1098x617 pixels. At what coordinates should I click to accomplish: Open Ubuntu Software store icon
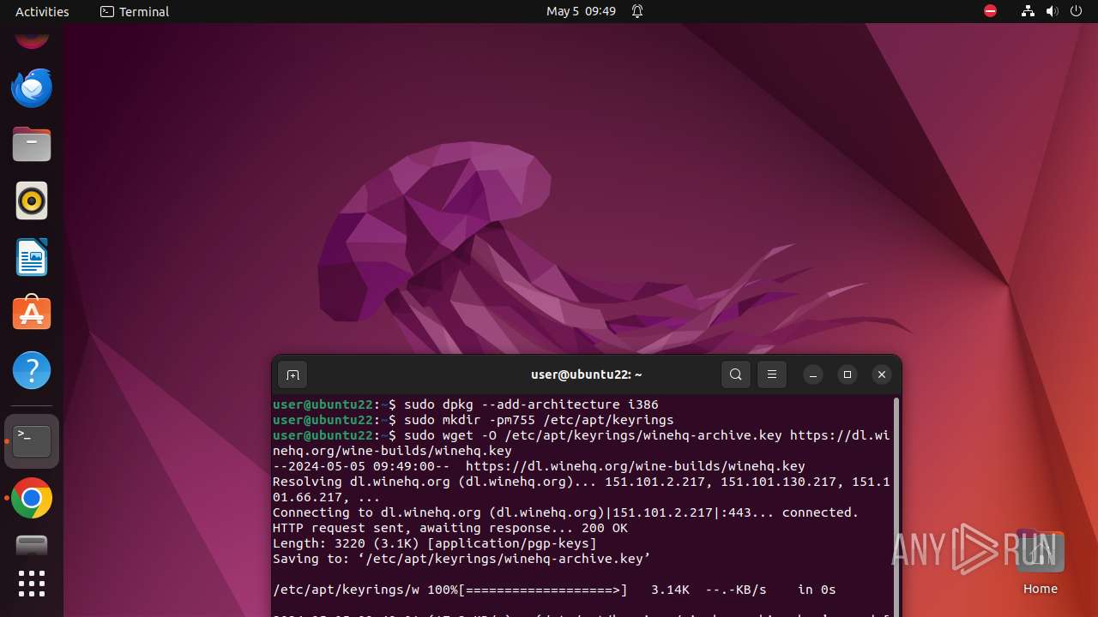(32, 314)
